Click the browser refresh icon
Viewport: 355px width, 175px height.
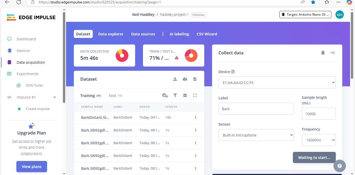(19, 2)
